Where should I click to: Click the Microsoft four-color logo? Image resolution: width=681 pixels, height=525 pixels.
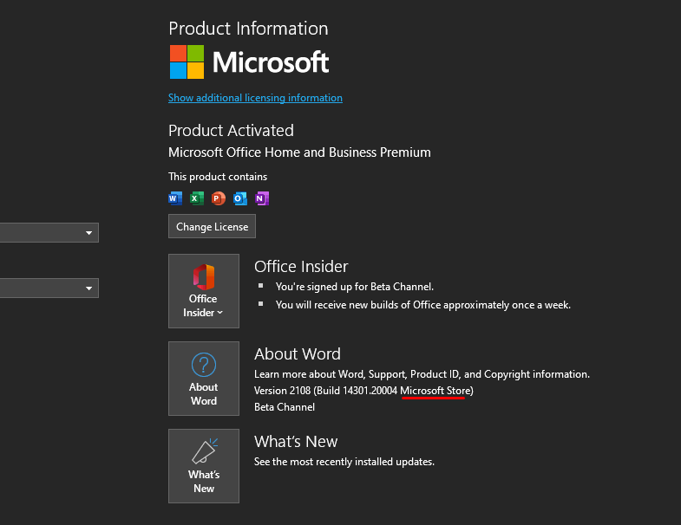(187, 62)
